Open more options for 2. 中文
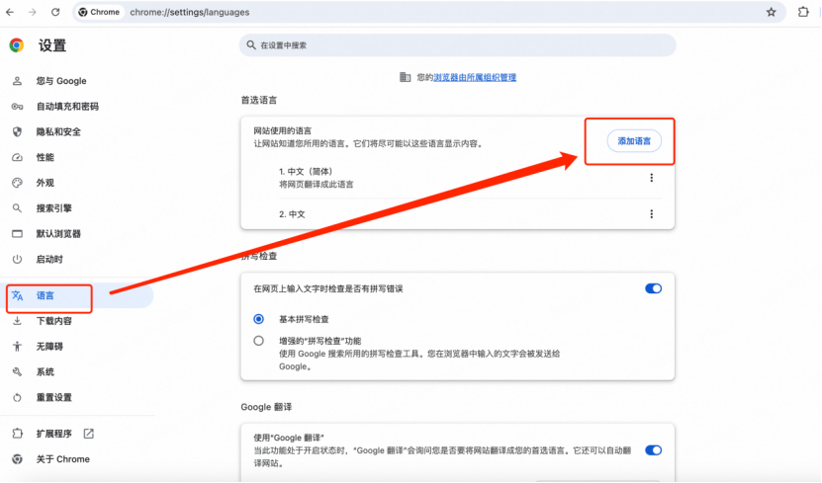This screenshot has height=483, width=822. [652, 213]
